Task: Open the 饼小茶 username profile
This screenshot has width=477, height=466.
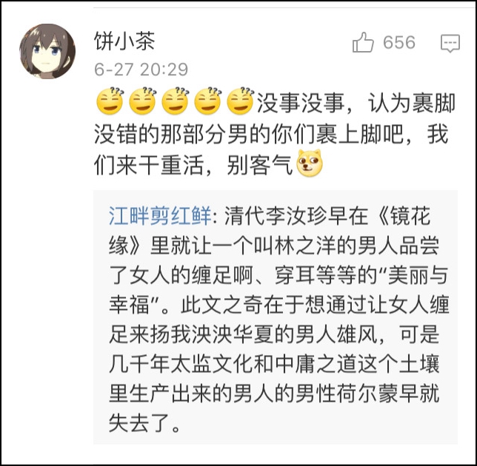Action: pos(124,41)
